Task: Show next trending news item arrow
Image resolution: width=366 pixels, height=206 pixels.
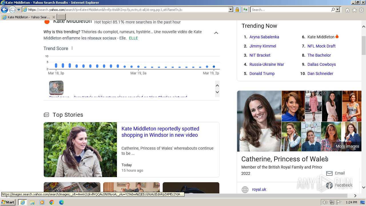Action: [x=217, y=92]
